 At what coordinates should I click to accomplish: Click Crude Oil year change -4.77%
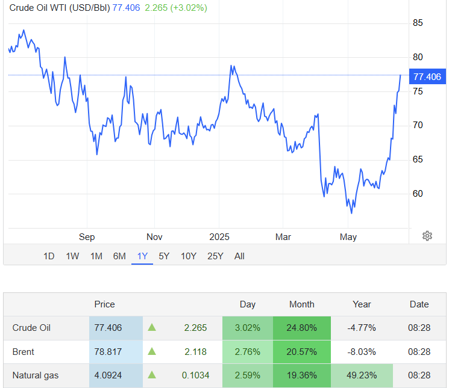pos(362,328)
